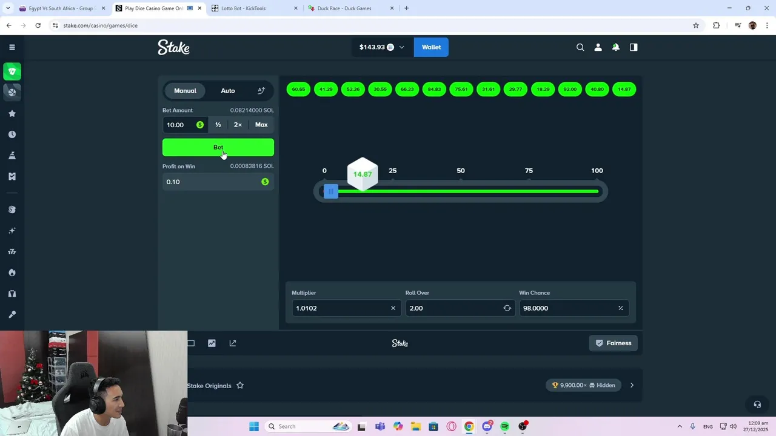776x436 pixels.
Task: Click the Multiplier 1.0102 field
Action: pyautogui.click(x=346, y=308)
